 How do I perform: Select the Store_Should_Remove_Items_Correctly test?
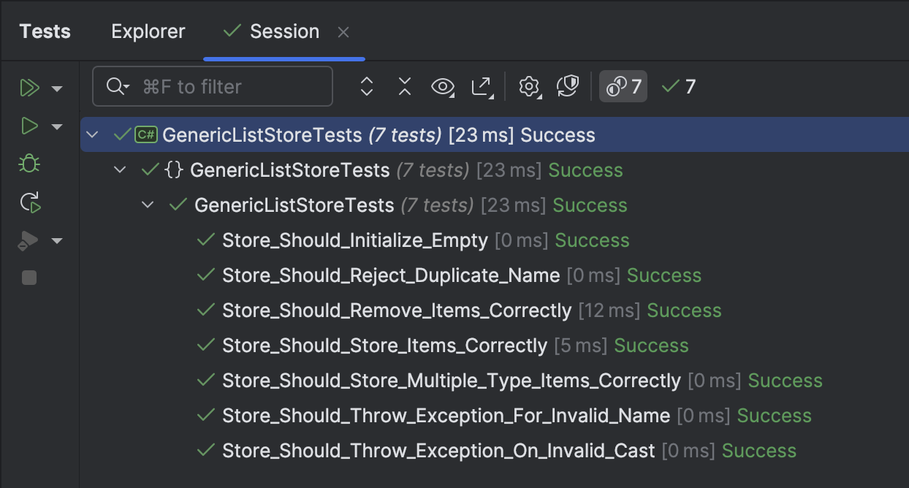[397, 310]
